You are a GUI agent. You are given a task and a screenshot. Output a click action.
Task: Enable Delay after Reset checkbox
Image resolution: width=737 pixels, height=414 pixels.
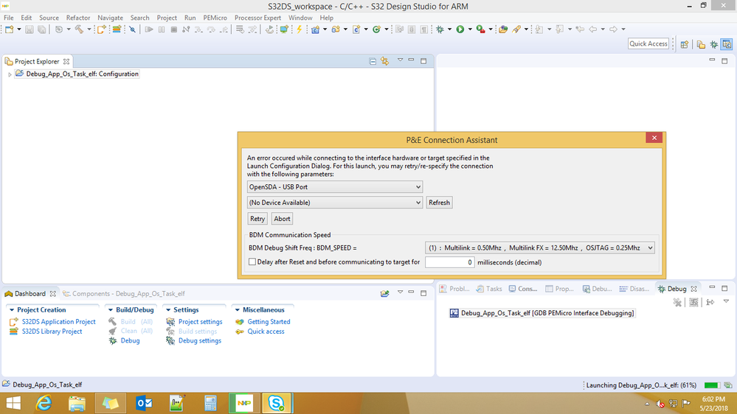pos(252,262)
